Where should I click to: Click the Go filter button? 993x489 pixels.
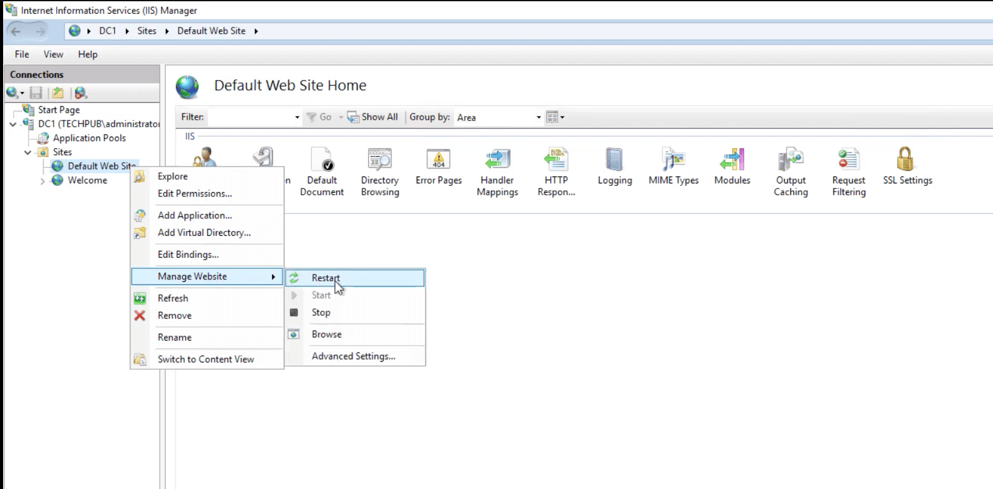tap(319, 117)
